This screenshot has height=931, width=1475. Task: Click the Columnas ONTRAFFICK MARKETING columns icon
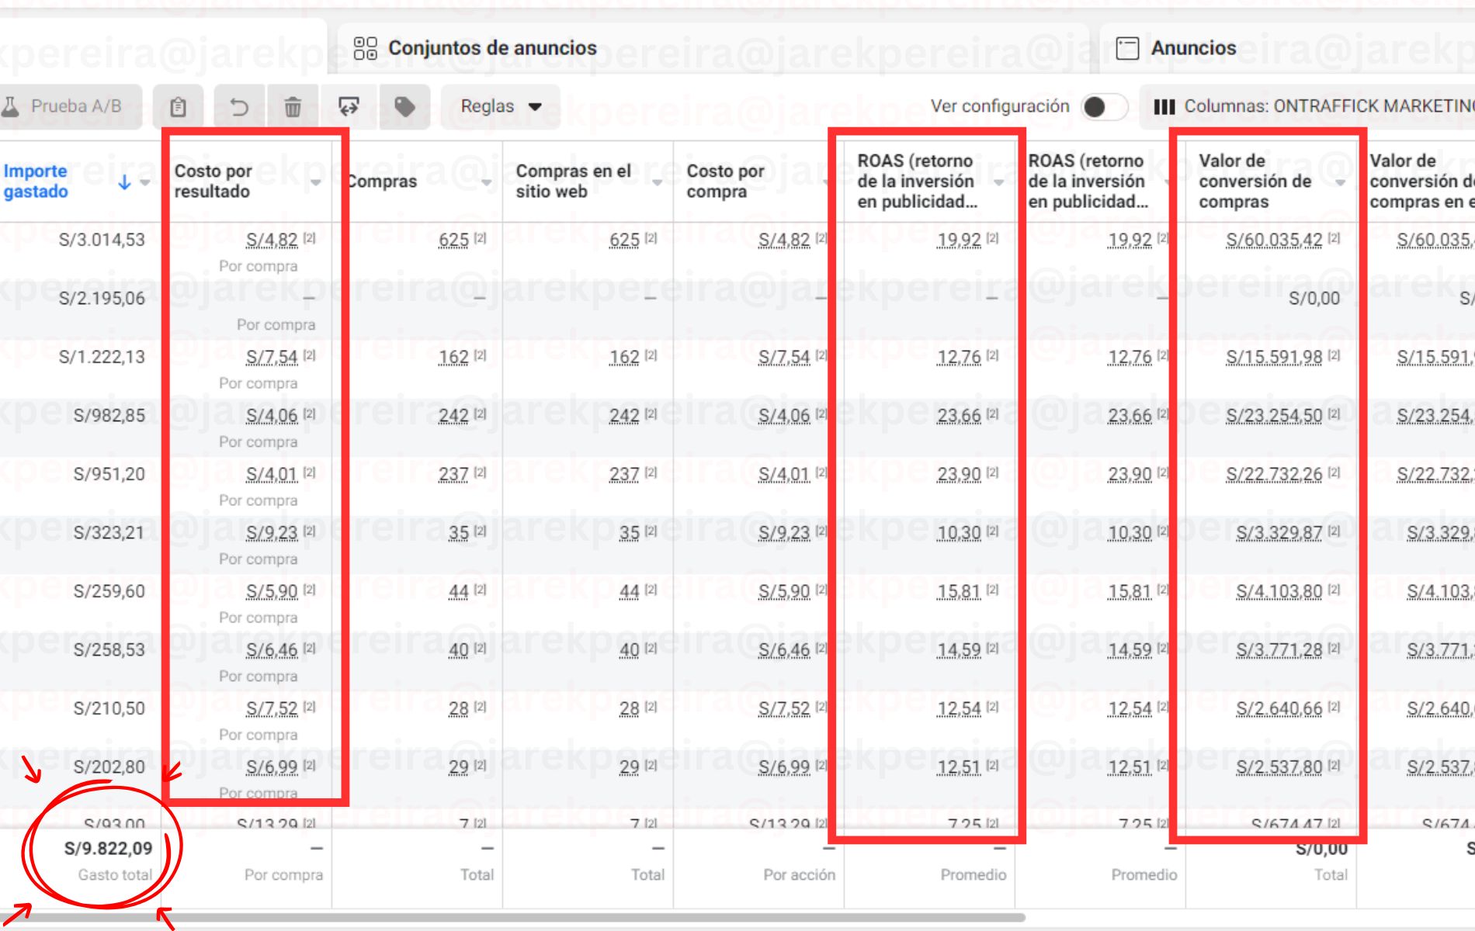coord(1166,108)
